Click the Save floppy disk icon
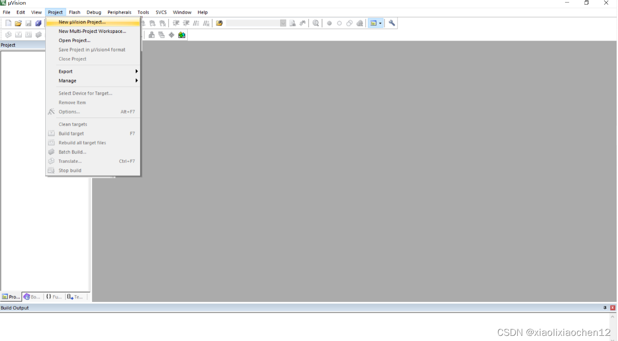Screen dimensions: 618x341 [x=28, y=23]
